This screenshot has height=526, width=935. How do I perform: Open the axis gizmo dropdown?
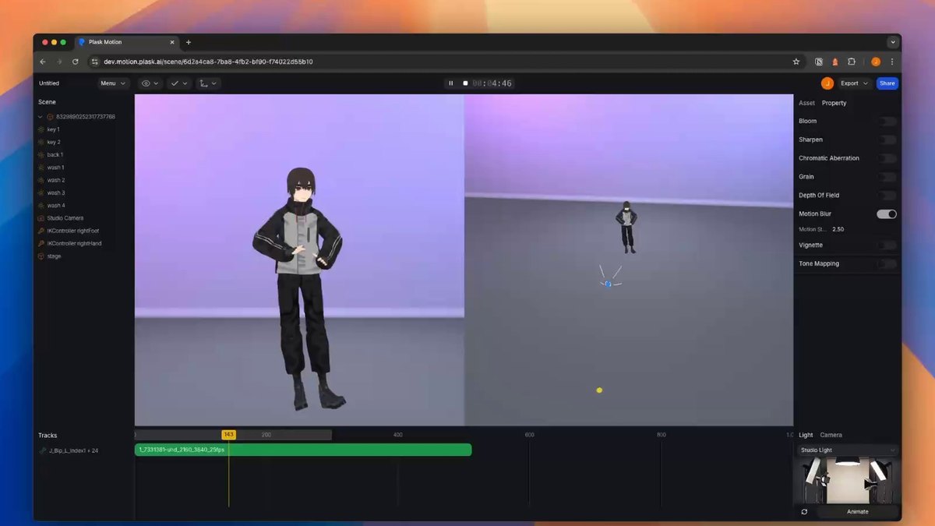click(x=208, y=83)
